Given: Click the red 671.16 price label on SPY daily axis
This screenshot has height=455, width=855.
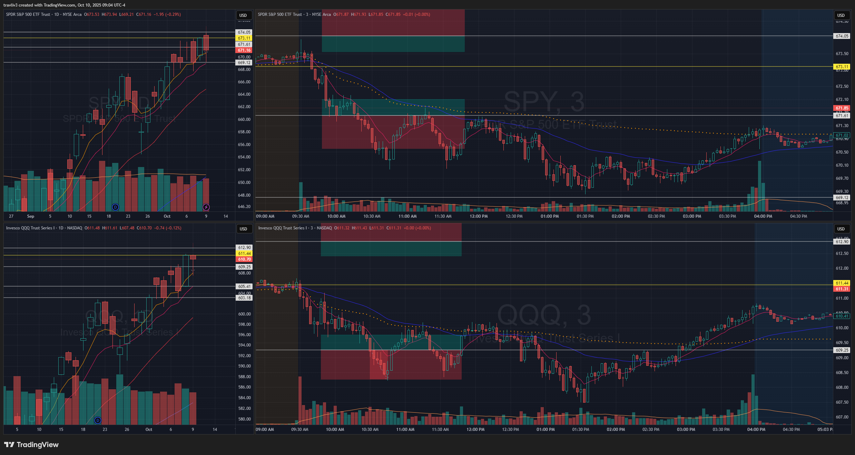Looking at the screenshot, I should pyautogui.click(x=244, y=50).
